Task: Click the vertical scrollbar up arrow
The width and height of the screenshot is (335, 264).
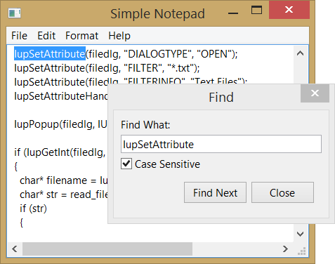Action: pos(300,53)
